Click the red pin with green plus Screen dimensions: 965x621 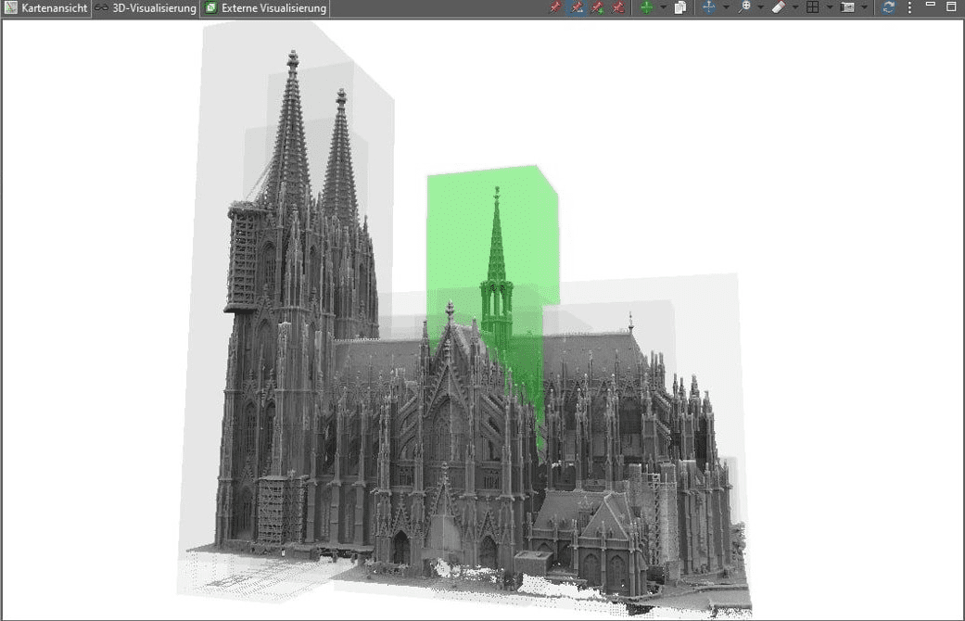pos(597,7)
